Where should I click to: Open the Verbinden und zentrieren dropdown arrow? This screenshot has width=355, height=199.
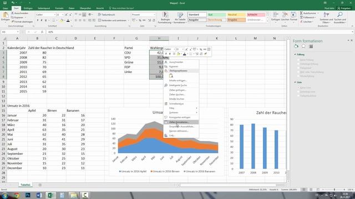coord(128,20)
